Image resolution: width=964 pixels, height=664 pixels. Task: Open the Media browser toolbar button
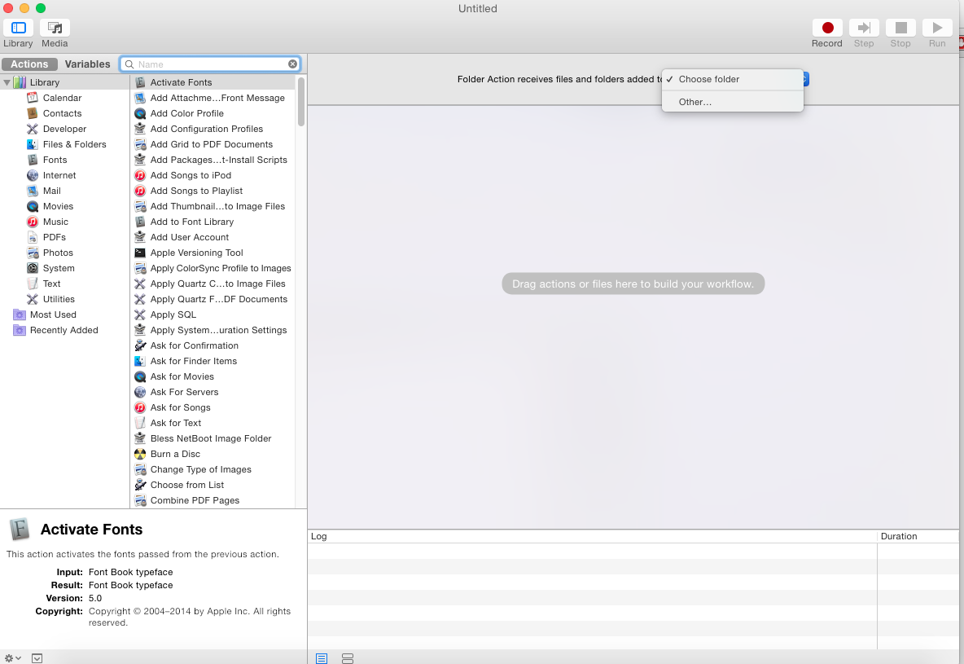tap(55, 28)
